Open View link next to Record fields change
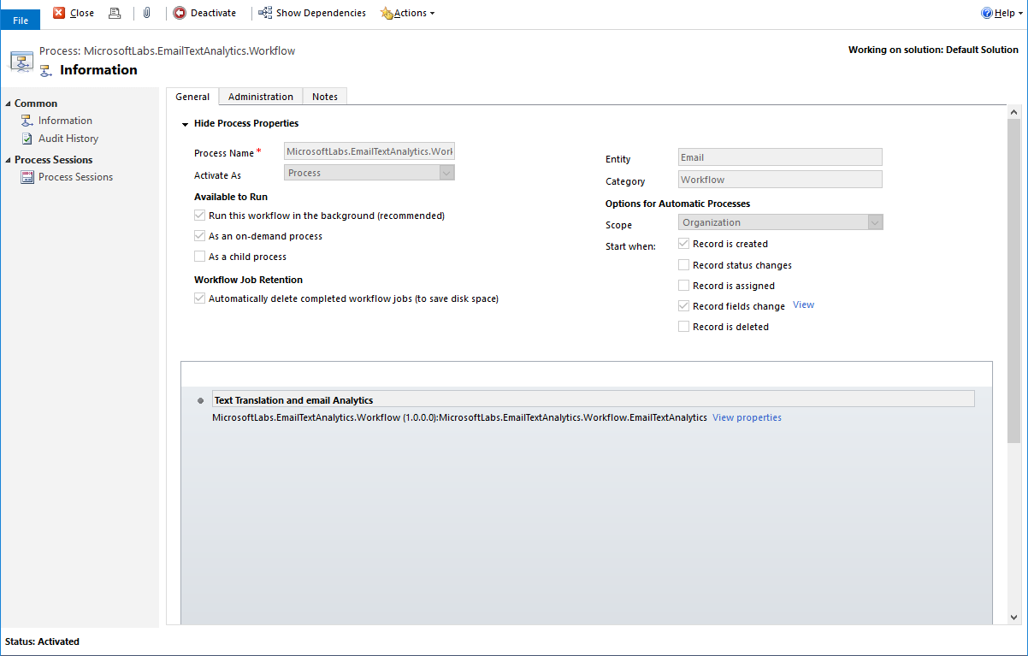Viewport: 1028px width, 656px height. coord(803,304)
